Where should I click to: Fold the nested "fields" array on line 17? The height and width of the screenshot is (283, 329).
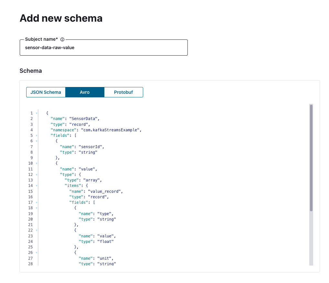point(37,202)
